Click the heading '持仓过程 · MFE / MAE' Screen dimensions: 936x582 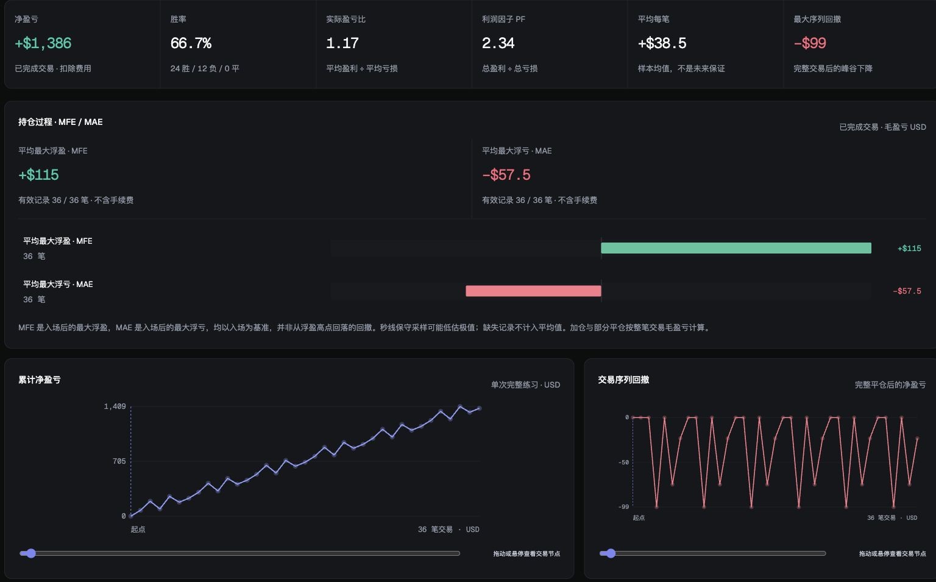click(60, 122)
